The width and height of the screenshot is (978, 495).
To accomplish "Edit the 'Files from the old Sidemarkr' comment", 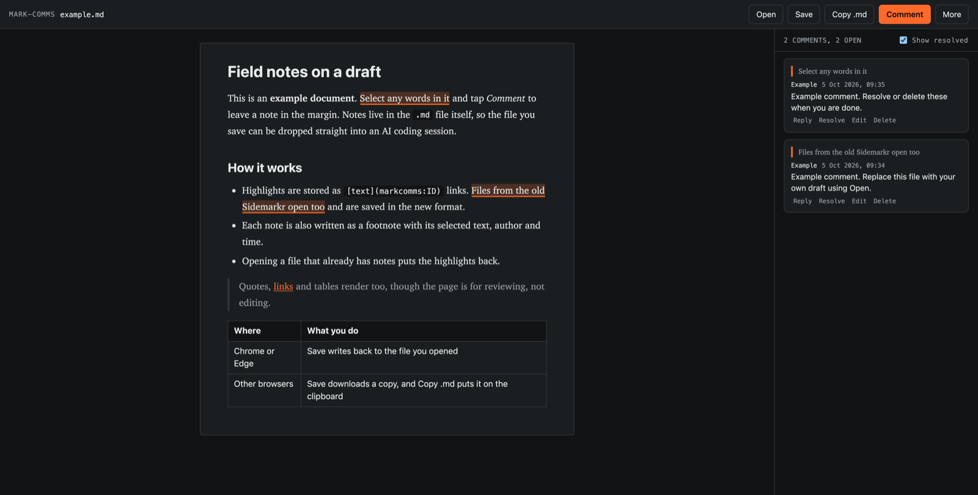I will coord(859,201).
